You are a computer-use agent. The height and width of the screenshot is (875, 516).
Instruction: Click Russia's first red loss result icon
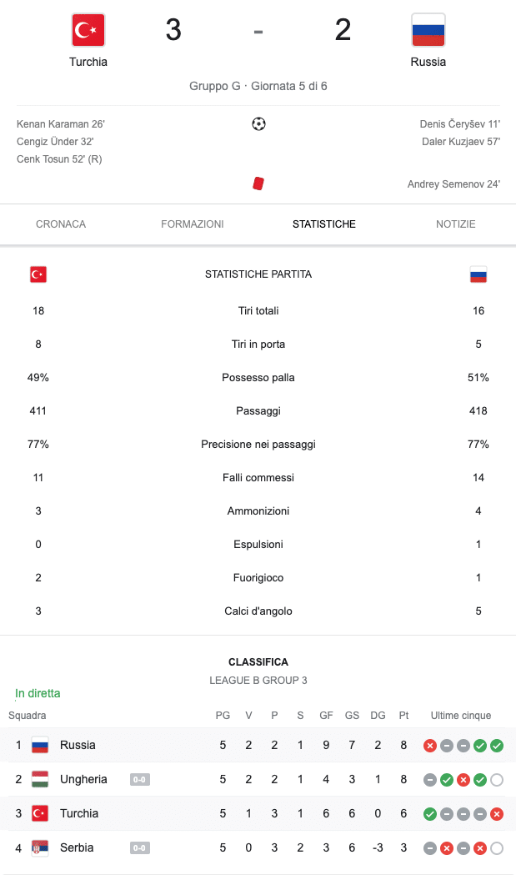pos(429,746)
